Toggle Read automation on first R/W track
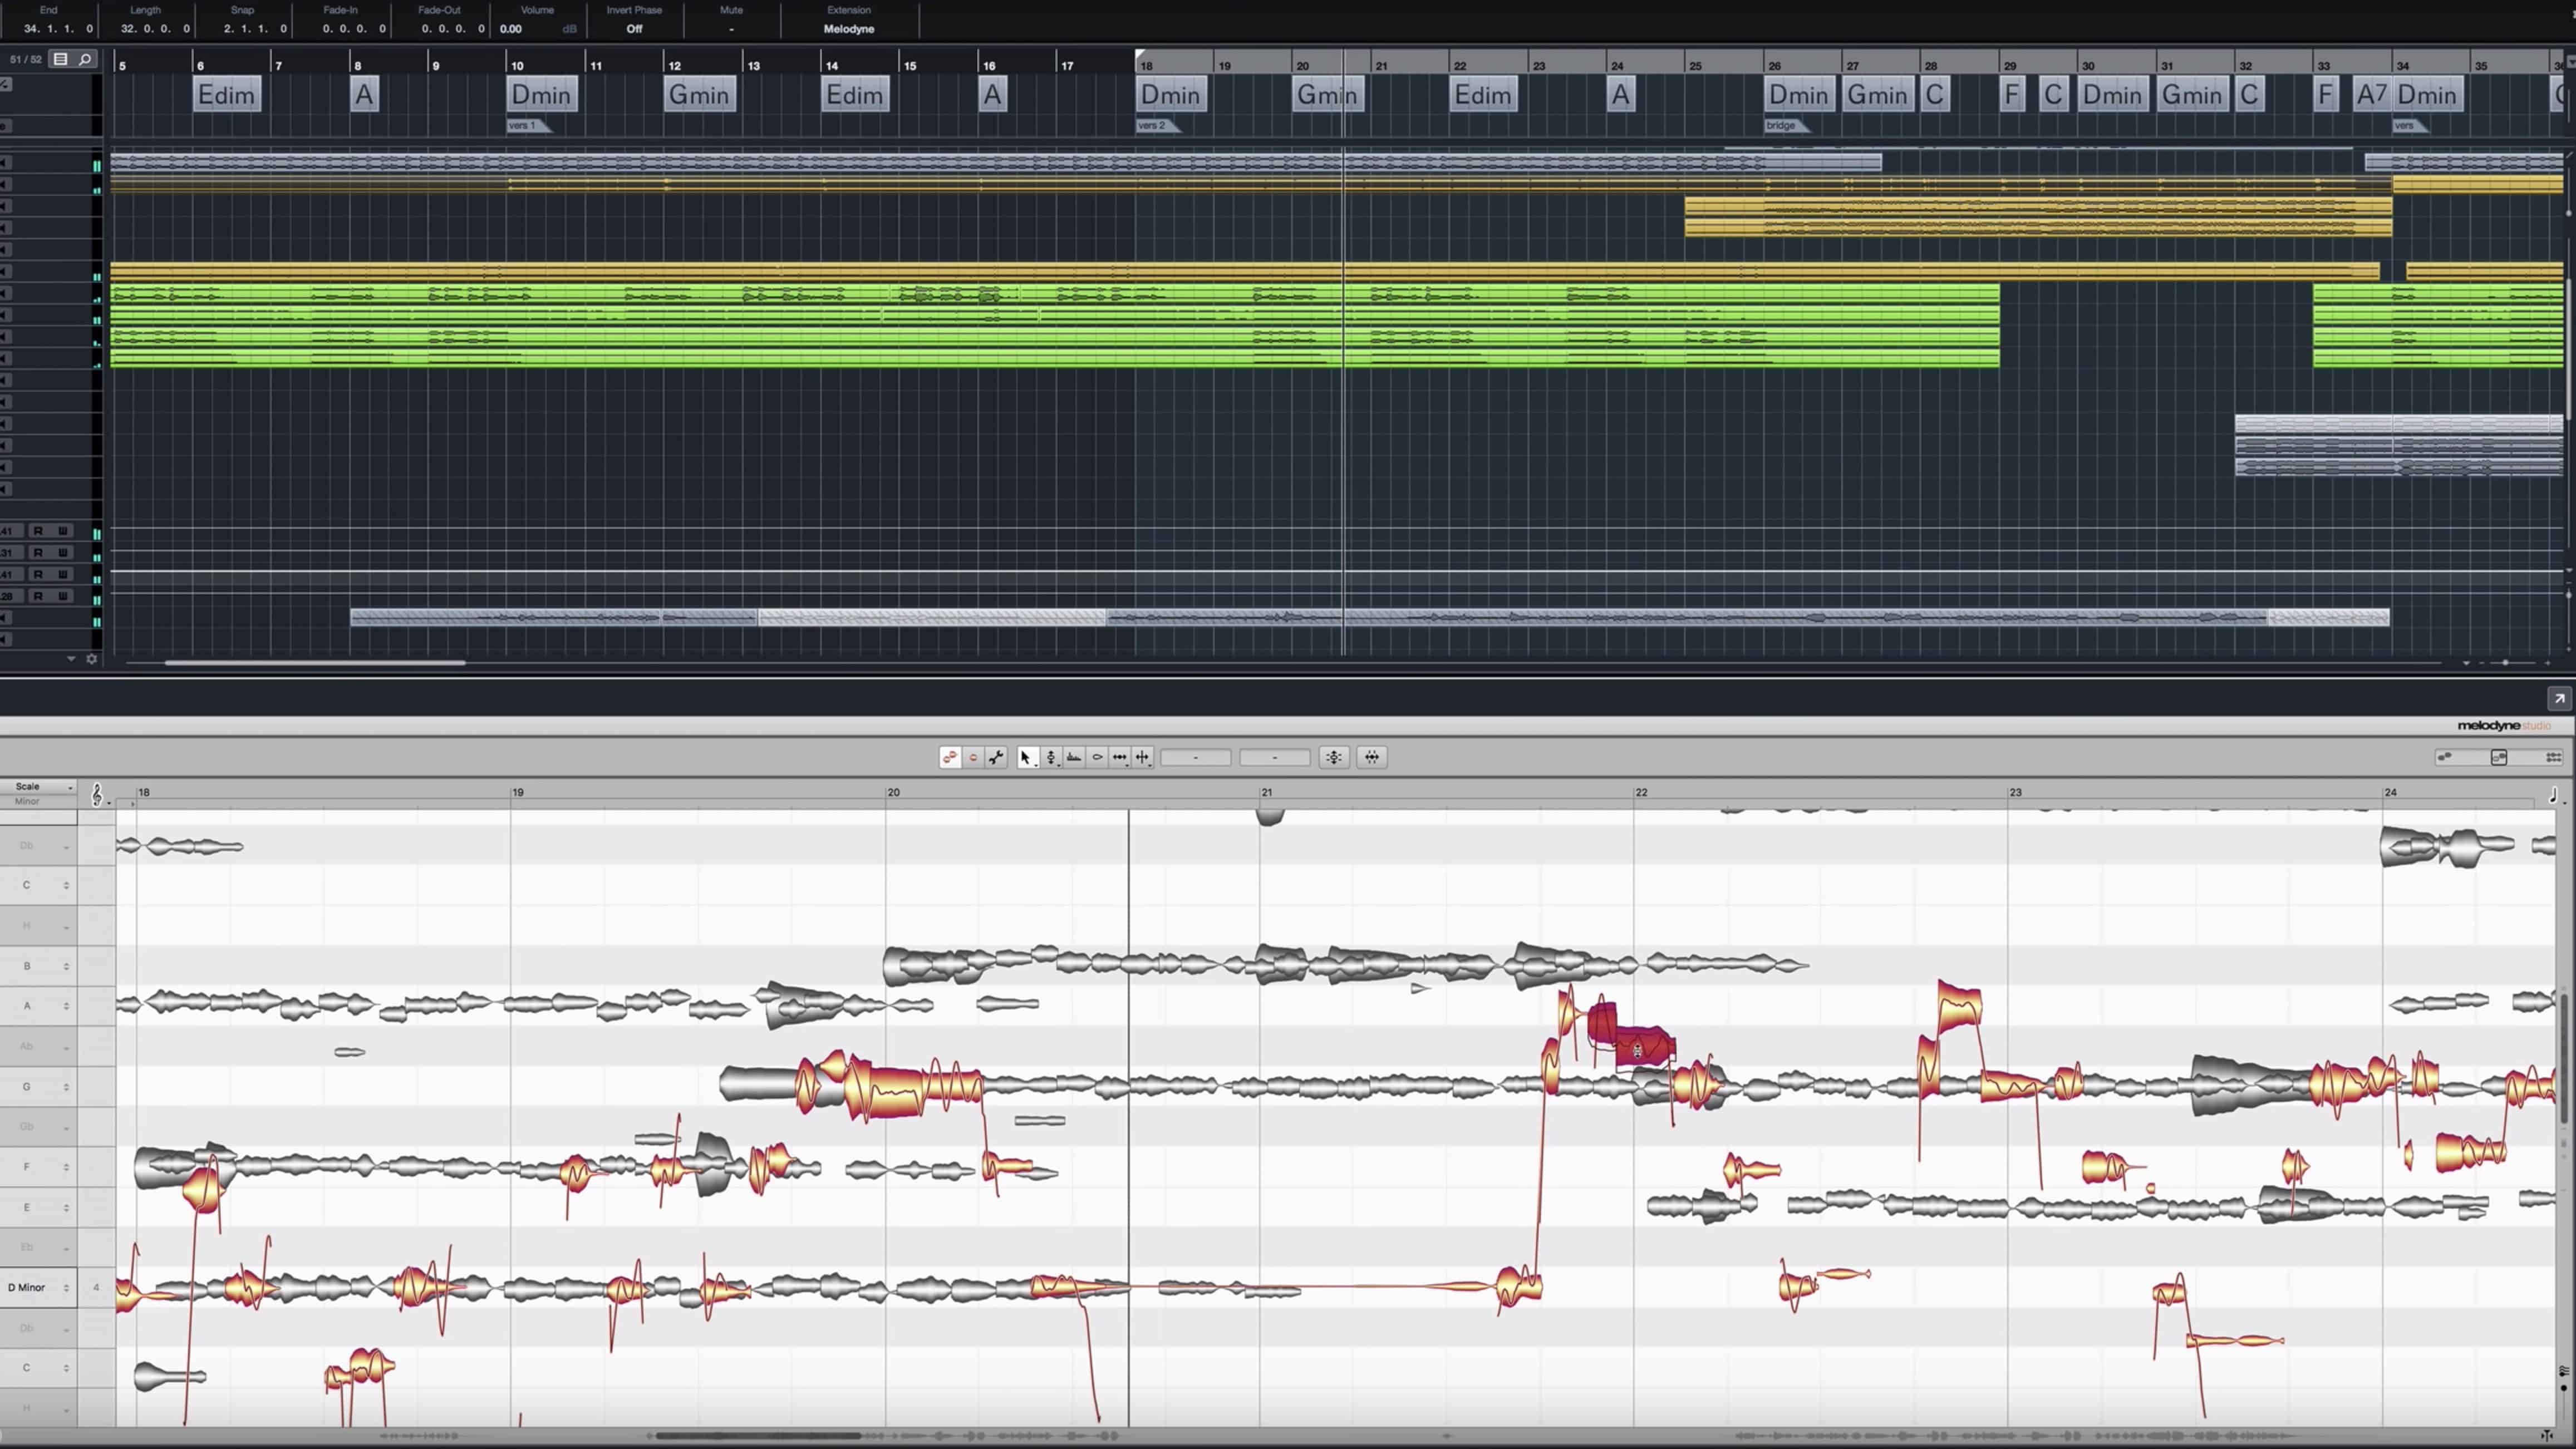 coord(38,531)
